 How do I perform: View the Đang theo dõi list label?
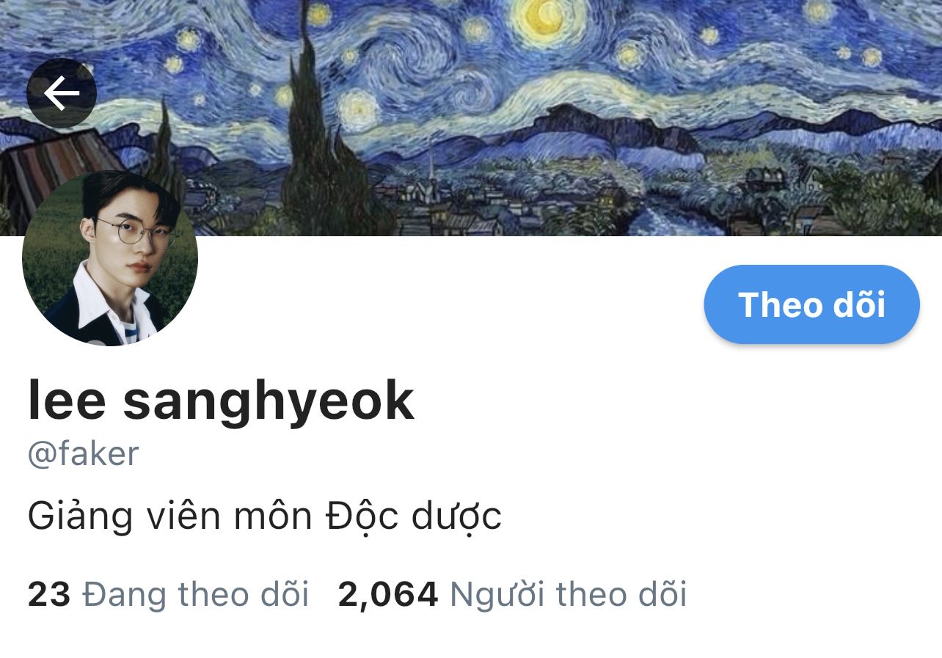(196, 594)
